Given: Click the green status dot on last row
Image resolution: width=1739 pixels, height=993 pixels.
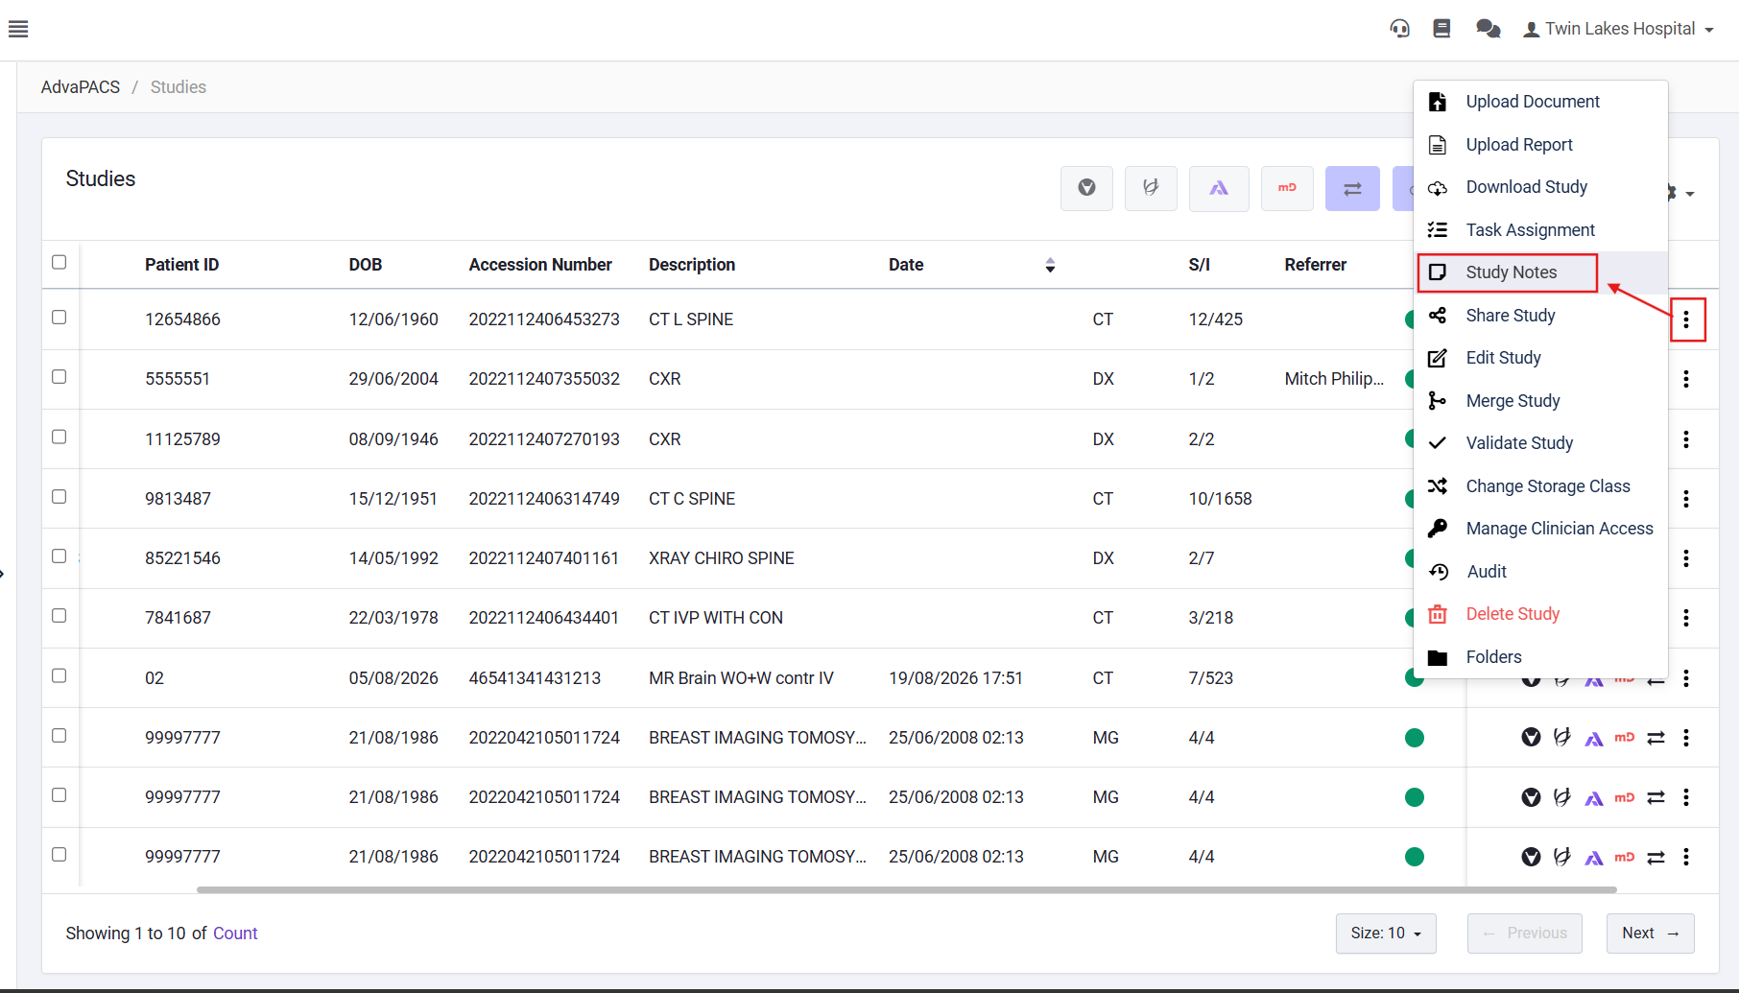Looking at the screenshot, I should 1414,857.
